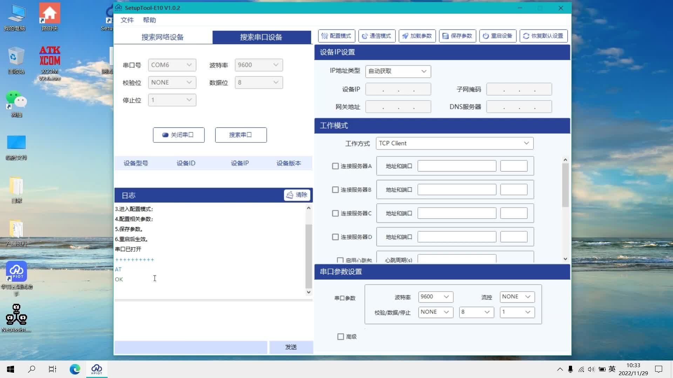673x378 pixels.
Task: Open 校验/数据/停止 NONE dropdown
Action: 436,312
